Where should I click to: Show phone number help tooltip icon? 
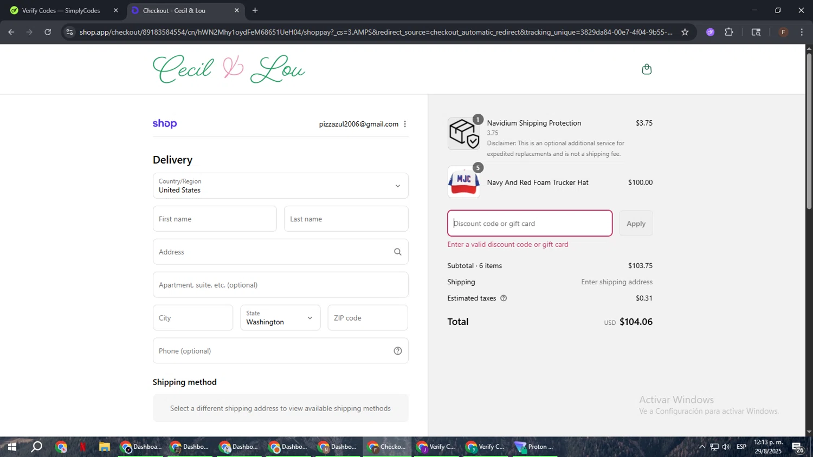(398, 351)
